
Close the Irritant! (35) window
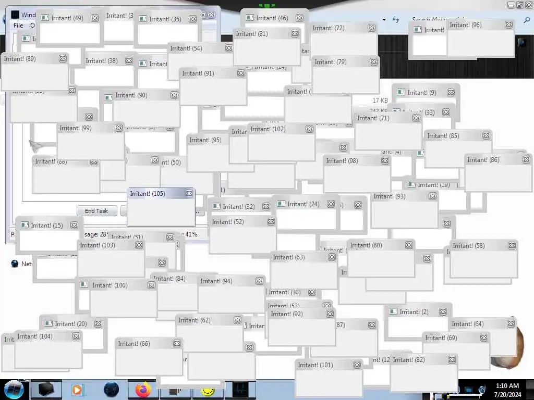[x=192, y=19]
